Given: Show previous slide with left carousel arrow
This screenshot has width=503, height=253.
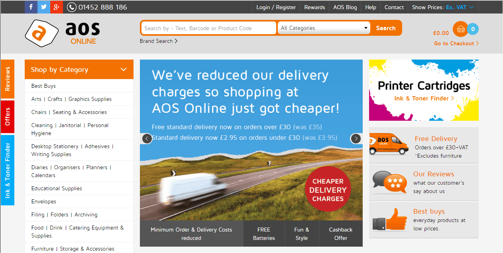Looking at the screenshot, I should 147,139.
